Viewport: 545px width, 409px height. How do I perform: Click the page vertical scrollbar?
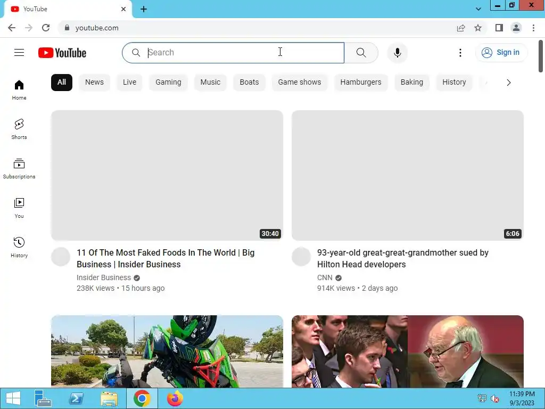click(x=541, y=56)
